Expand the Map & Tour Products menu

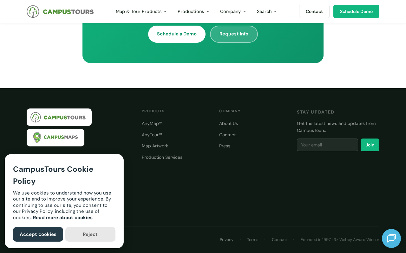coord(141,11)
